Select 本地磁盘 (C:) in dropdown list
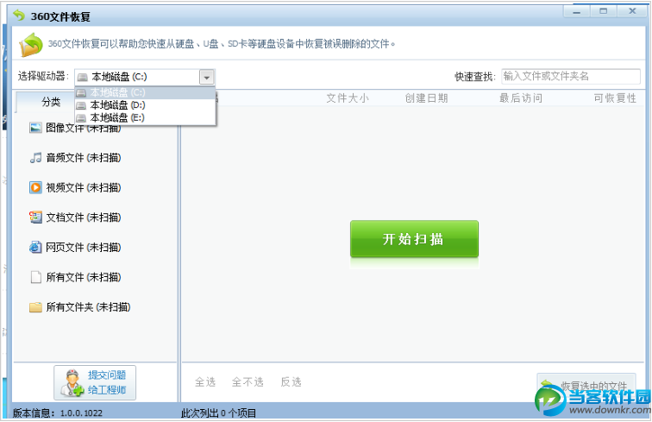The height and width of the screenshot is (422, 652). pos(145,92)
